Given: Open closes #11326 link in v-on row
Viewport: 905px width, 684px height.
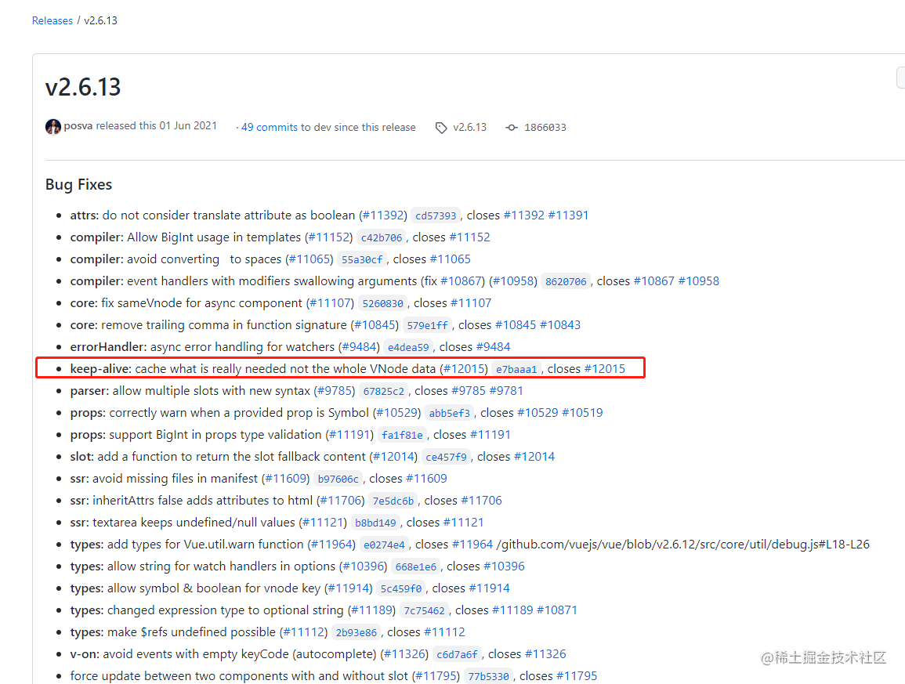Looking at the screenshot, I should (x=545, y=654).
